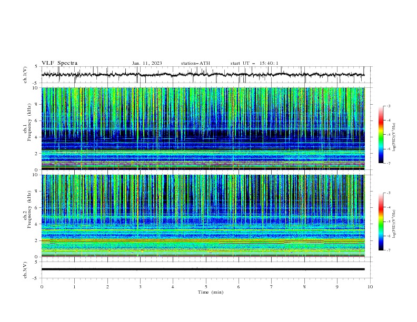Click the ch.2 PSD color scale bar

[x=381, y=222]
